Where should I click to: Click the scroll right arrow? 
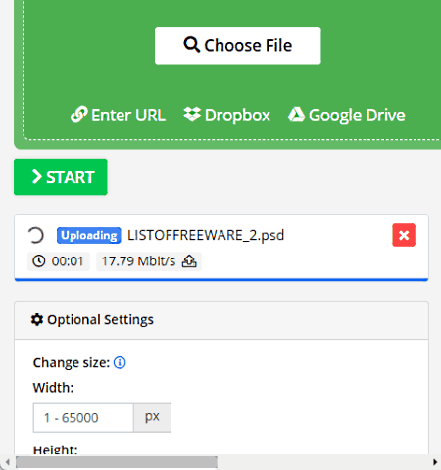coord(435,462)
